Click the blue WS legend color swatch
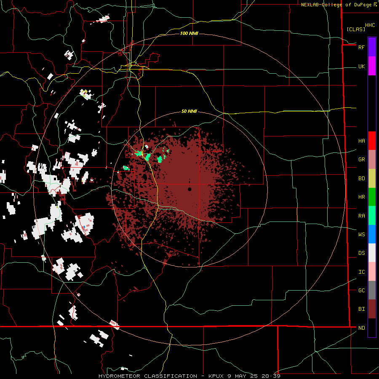Screen dimensions: 379x379 tap(372, 234)
